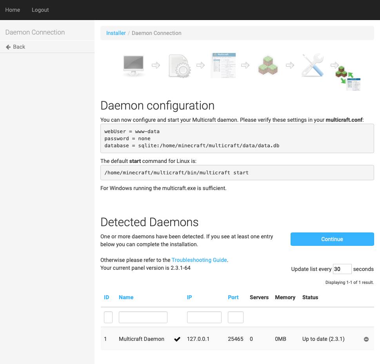The height and width of the screenshot is (364, 380).
Task: Sort the table by Port column
Action: (233, 297)
